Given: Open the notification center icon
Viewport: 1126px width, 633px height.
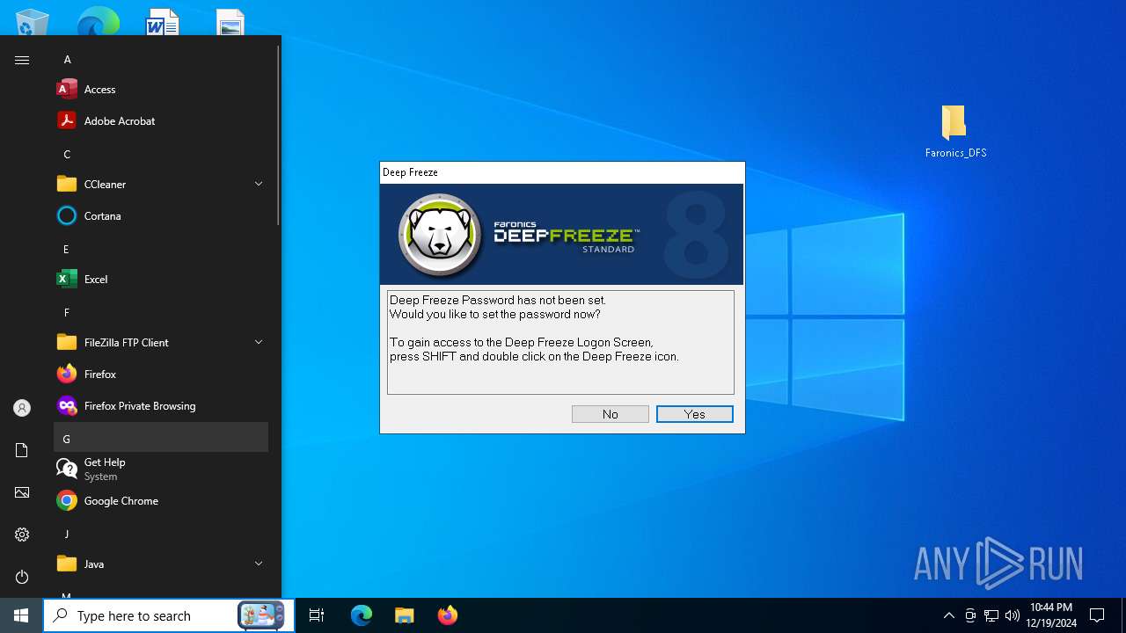Looking at the screenshot, I should (1097, 615).
